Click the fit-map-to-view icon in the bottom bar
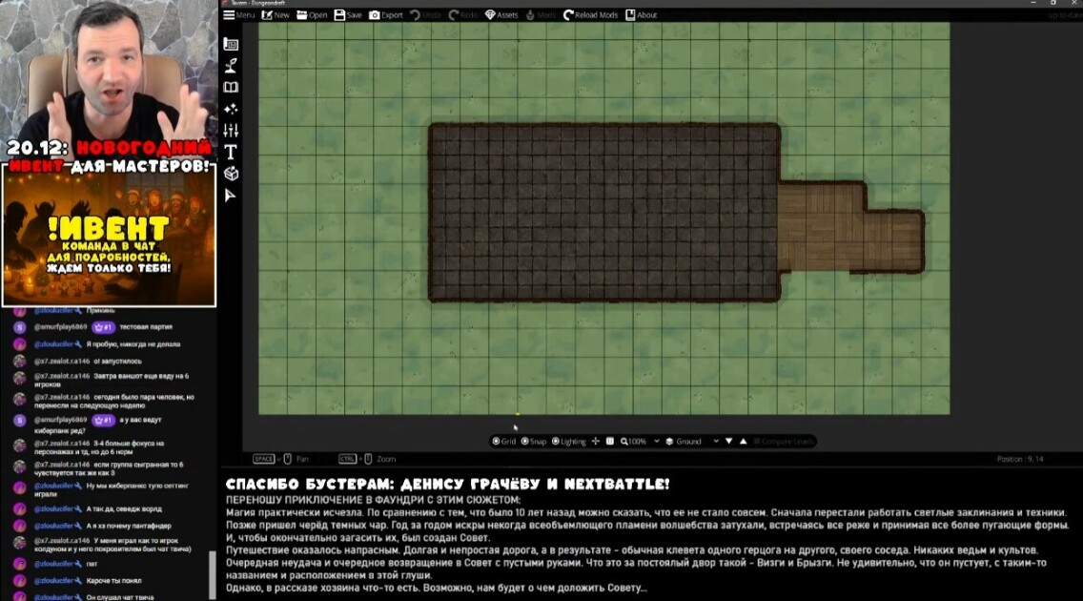This screenshot has height=601, width=1083. [610, 442]
